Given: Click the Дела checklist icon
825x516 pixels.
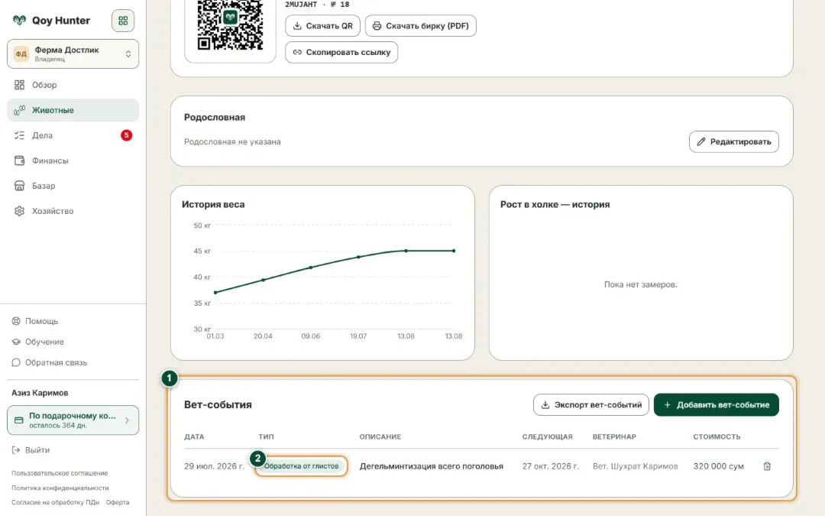Looking at the screenshot, I should pos(19,135).
